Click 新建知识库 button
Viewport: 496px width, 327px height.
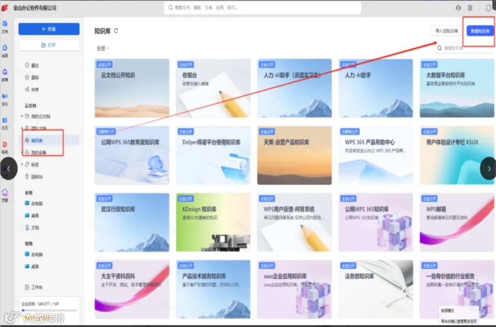click(x=480, y=31)
